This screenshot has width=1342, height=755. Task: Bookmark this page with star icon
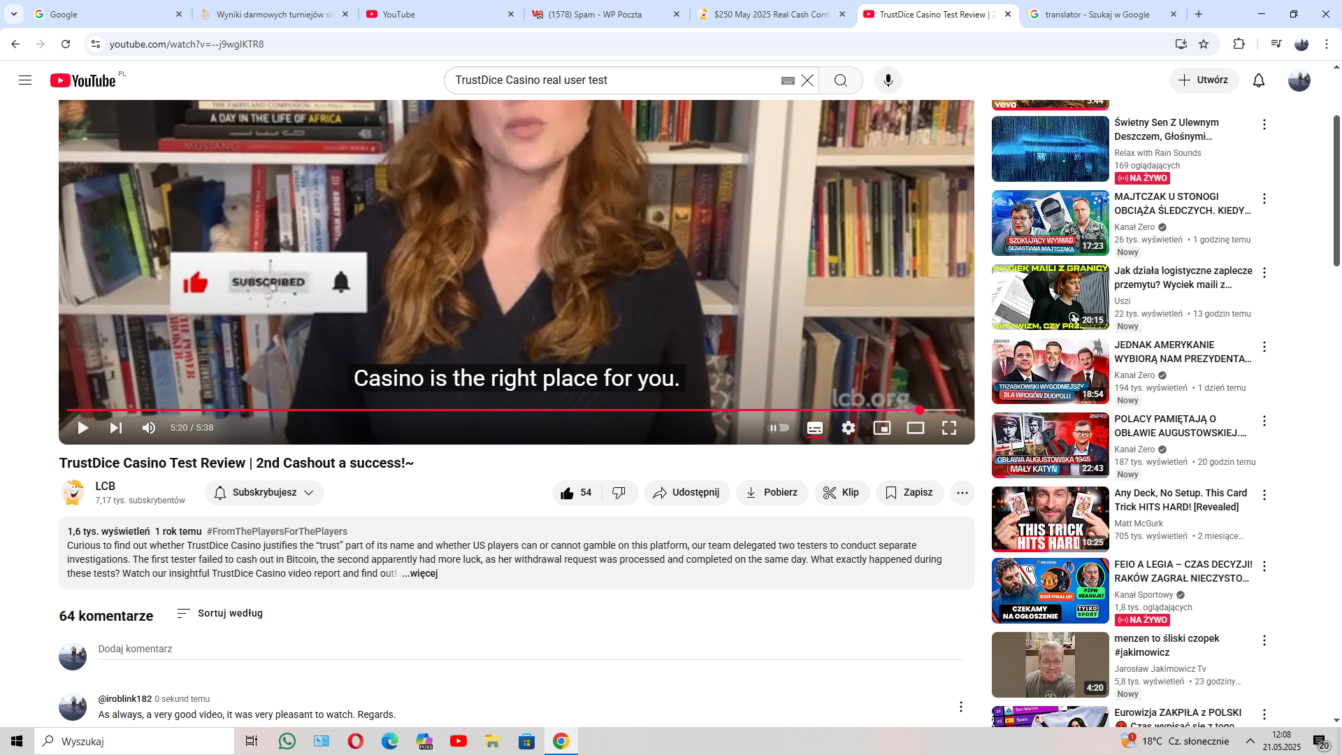pyautogui.click(x=1204, y=44)
